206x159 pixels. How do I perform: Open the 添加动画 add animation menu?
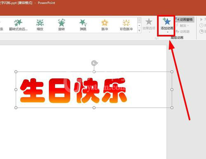click(167, 25)
